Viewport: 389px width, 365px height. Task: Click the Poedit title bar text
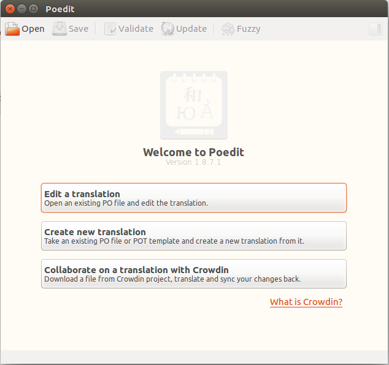coord(60,9)
